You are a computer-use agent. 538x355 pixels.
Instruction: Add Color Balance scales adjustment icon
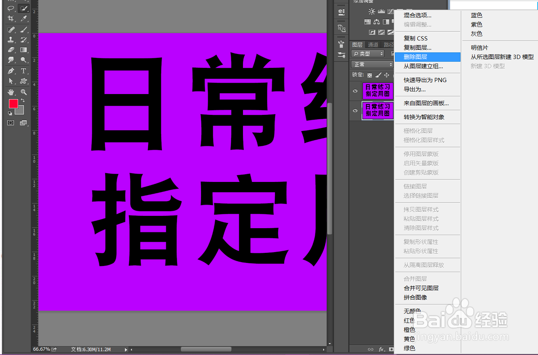point(377,22)
